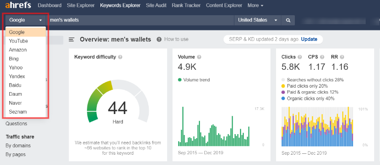380x165 pixels.
Task: Click the Clicks stacked bar chart
Action: (317, 127)
